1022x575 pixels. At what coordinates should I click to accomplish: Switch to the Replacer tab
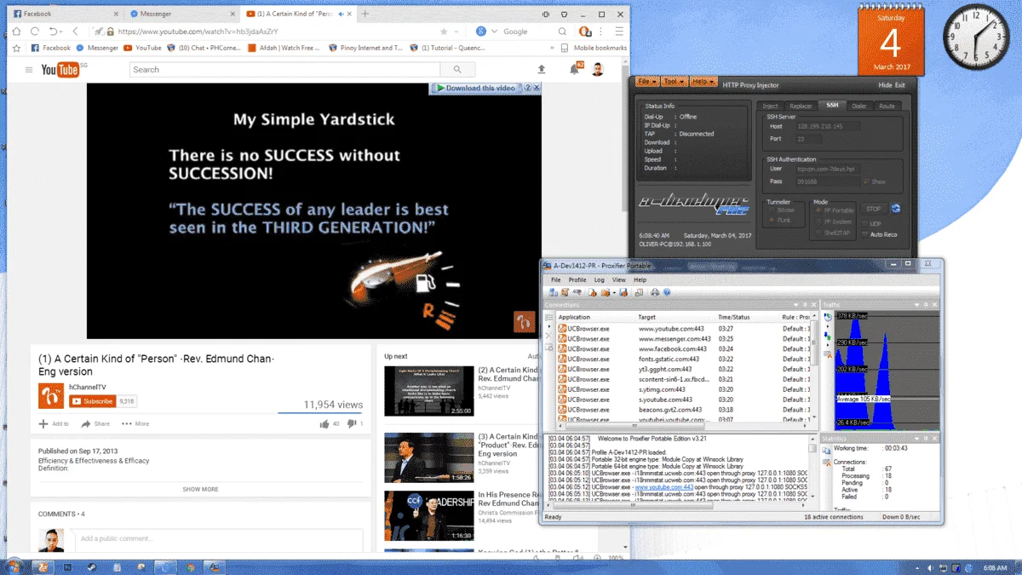pos(801,106)
